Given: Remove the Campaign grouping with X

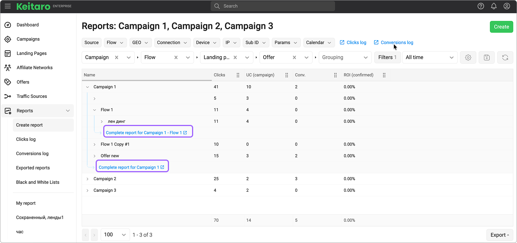Looking at the screenshot, I should point(117,57).
